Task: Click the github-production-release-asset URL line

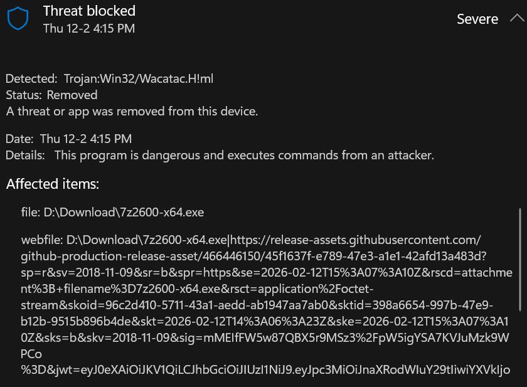Action: click(251, 257)
